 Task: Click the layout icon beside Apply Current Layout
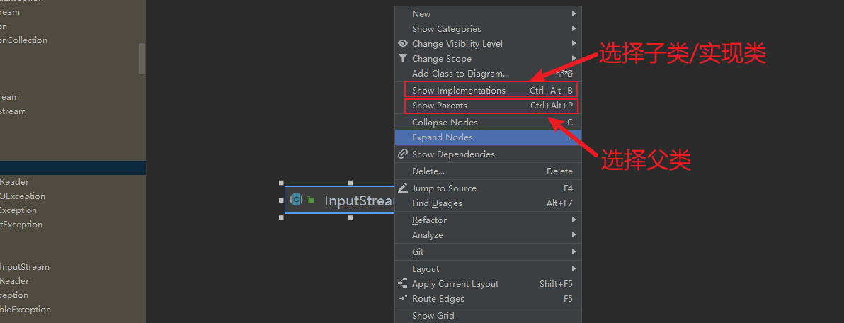click(403, 284)
